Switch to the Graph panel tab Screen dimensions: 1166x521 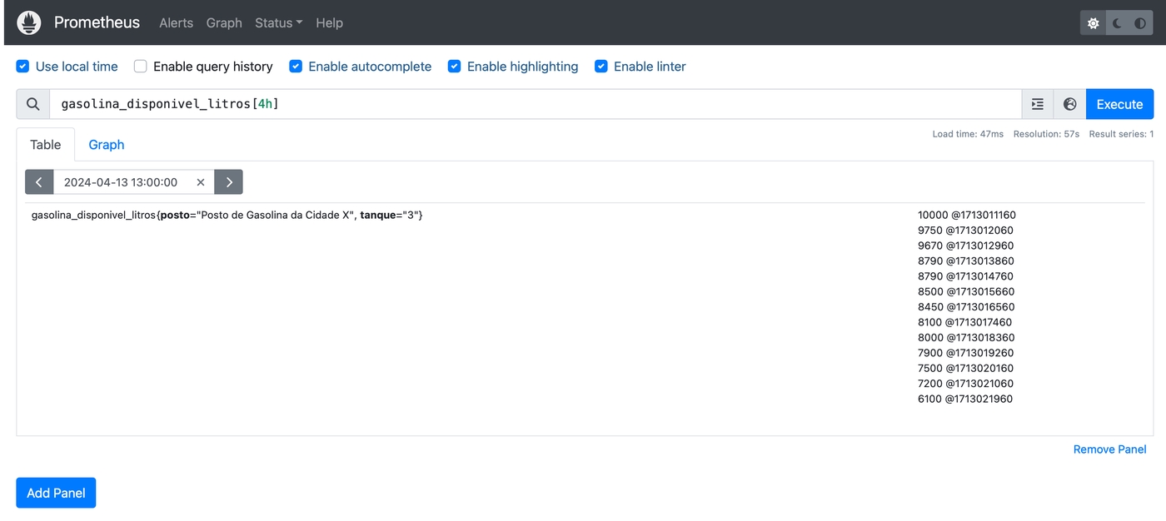(107, 145)
